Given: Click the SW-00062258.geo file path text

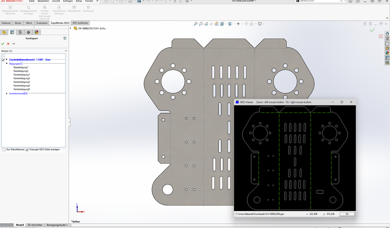Looking at the screenshot, I should (260, 214).
